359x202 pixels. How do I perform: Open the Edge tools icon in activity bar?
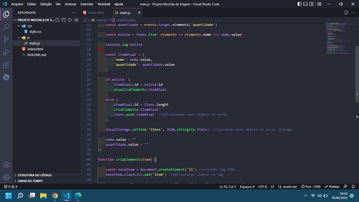tap(6, 77)
